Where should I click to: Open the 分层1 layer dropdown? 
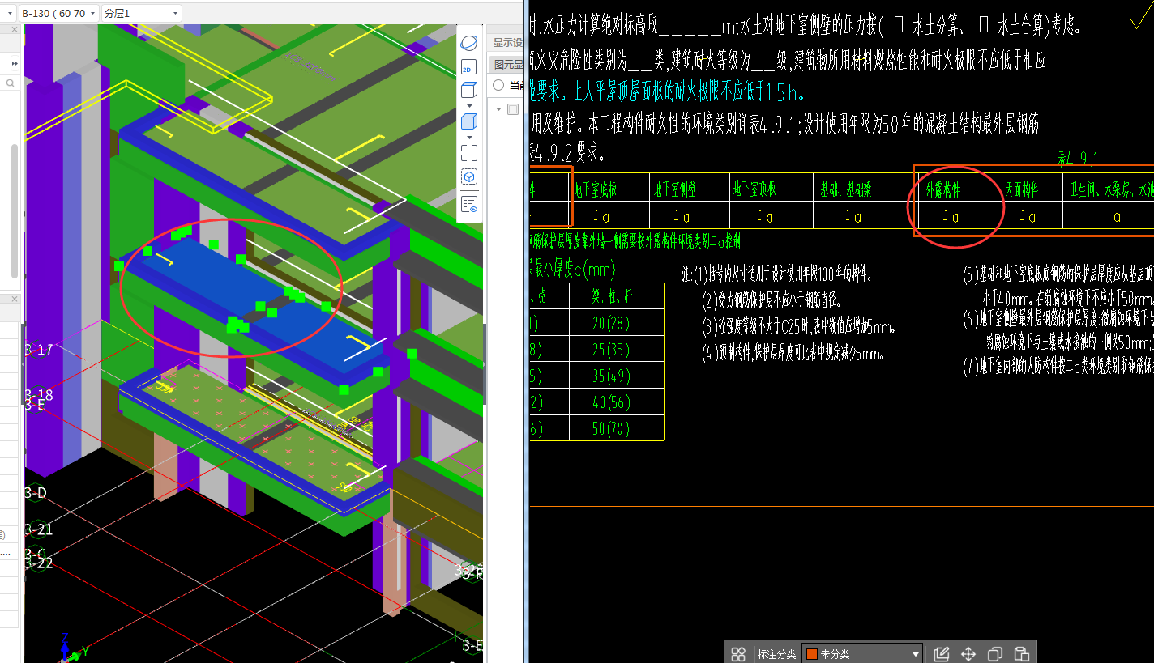142,14
